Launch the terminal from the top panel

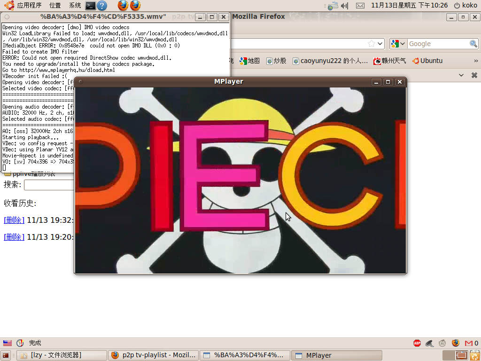[91, 5]
